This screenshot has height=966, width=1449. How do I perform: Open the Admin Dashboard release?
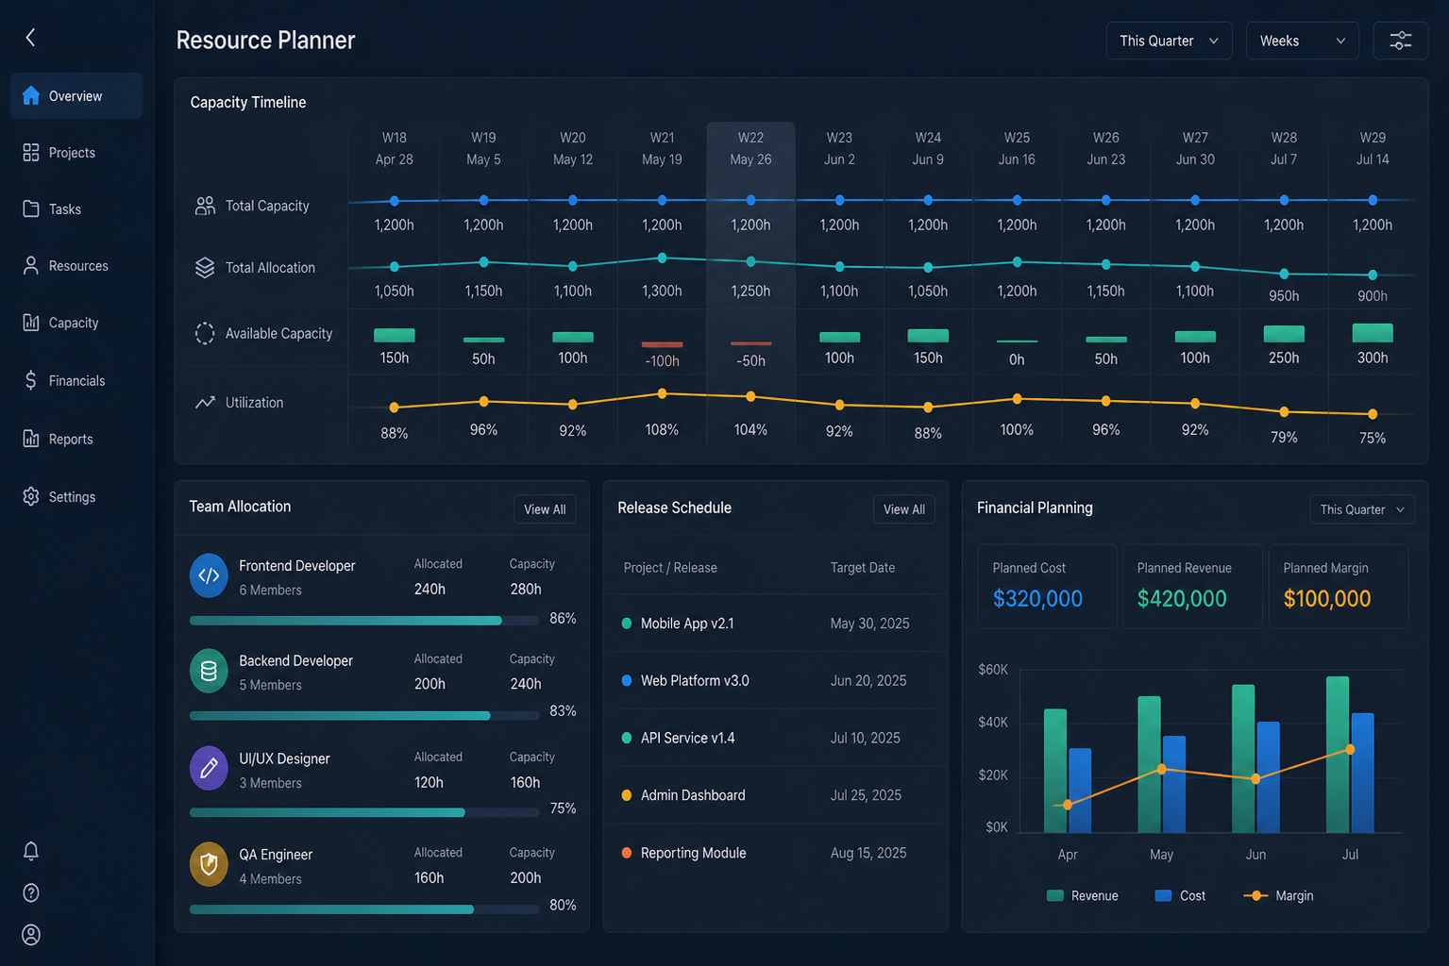[x=774, y=795]
